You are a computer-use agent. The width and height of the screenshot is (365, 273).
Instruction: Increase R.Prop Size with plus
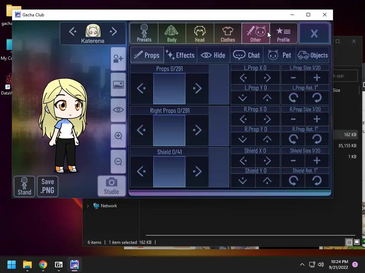coord(317,119)
